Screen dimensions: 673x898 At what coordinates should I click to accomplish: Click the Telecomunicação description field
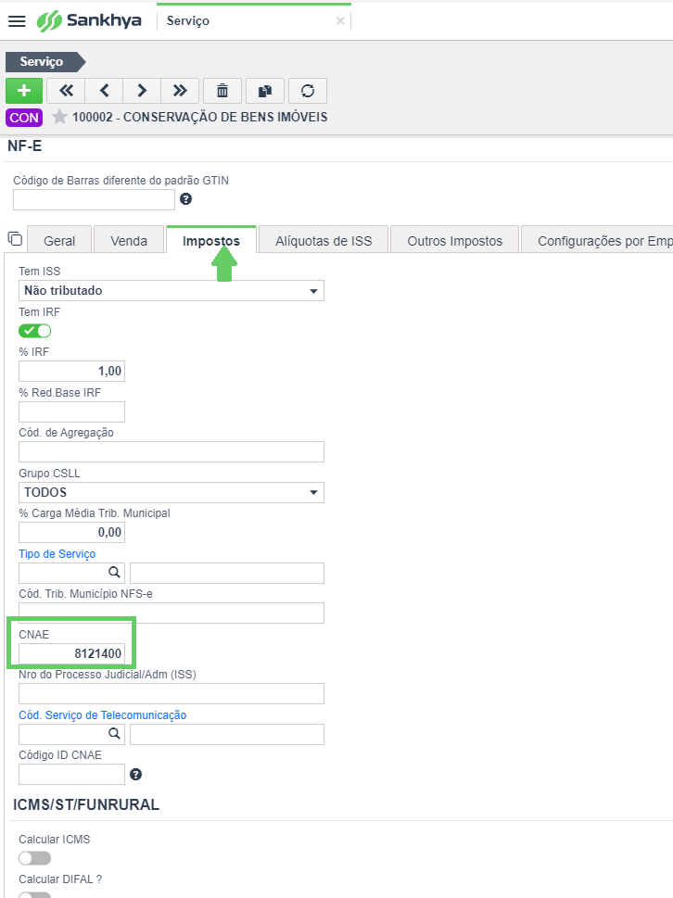(227, 734)
